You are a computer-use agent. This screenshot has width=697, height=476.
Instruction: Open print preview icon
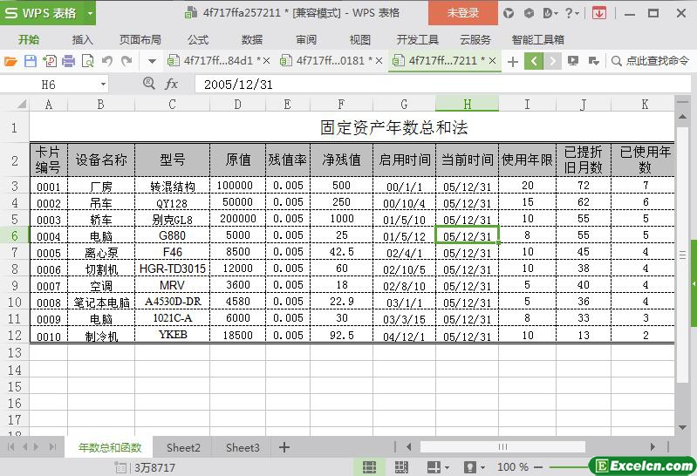pyautogui.click(x=88, y=61)
